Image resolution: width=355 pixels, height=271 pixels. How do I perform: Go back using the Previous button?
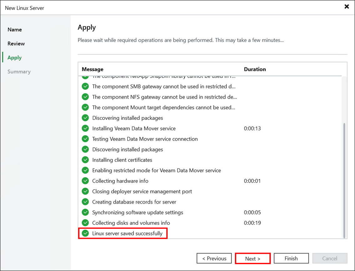(214, 258)
